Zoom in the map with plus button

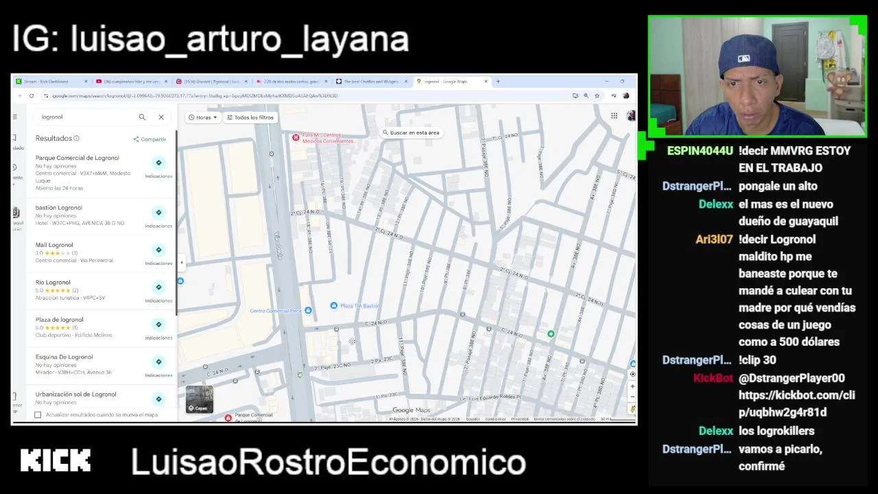coord(632,386)
